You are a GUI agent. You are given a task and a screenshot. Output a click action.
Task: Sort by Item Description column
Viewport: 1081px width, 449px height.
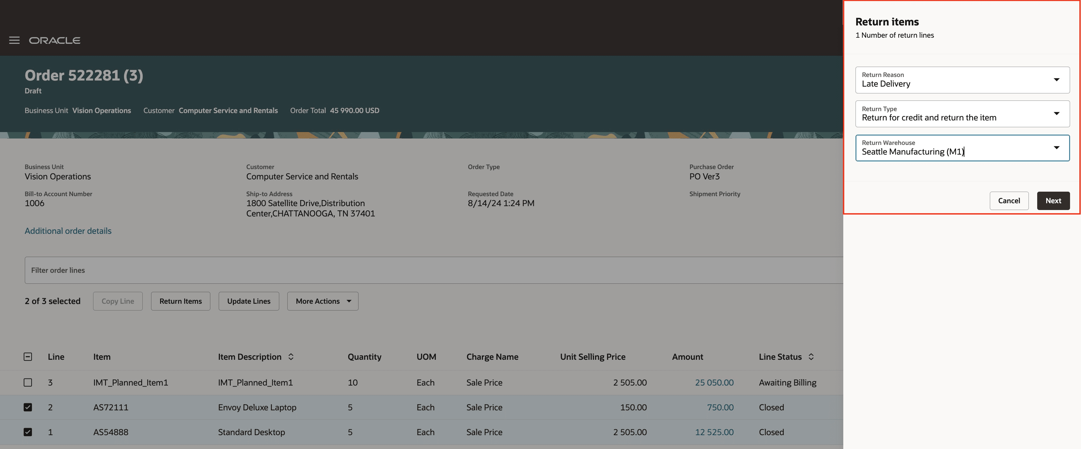tap(291, 357)
